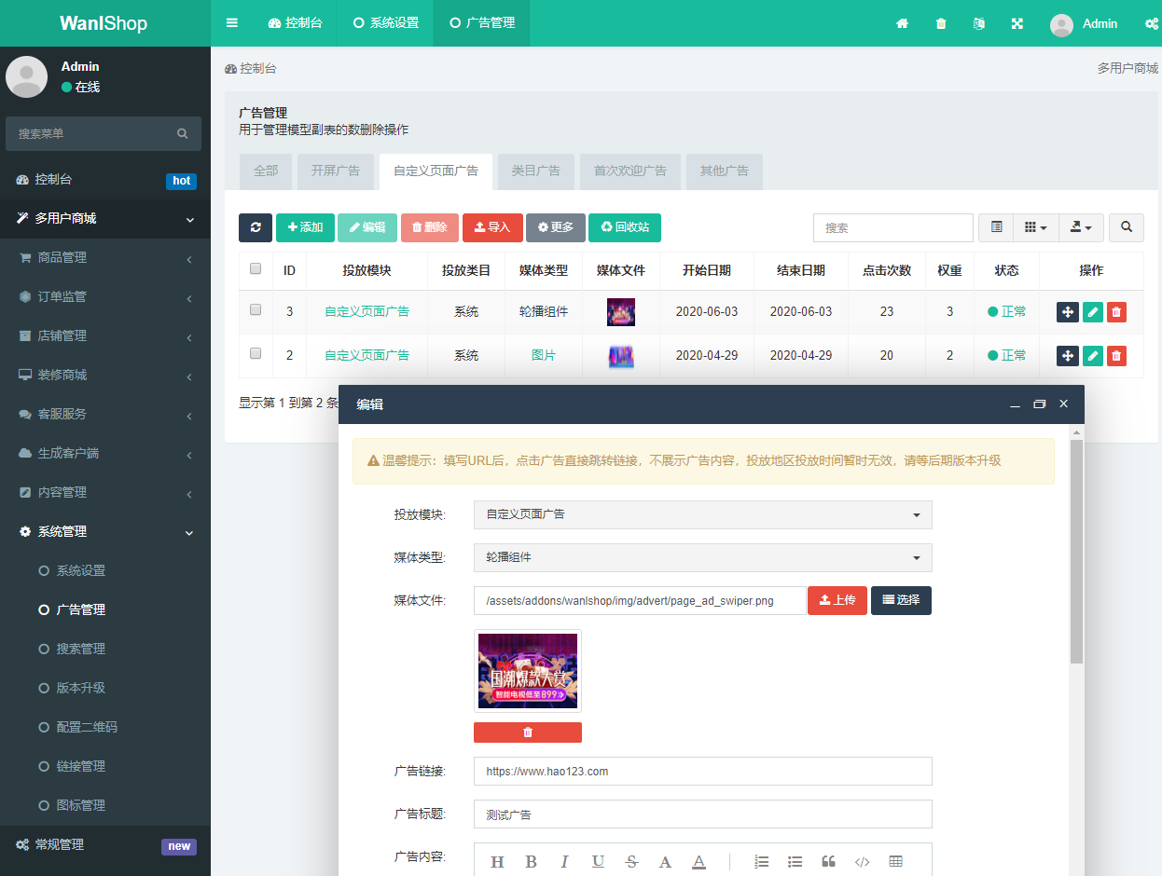Click the refresh button in table toolbar
Screen dimensions: 1162x876
pos(256,227)
